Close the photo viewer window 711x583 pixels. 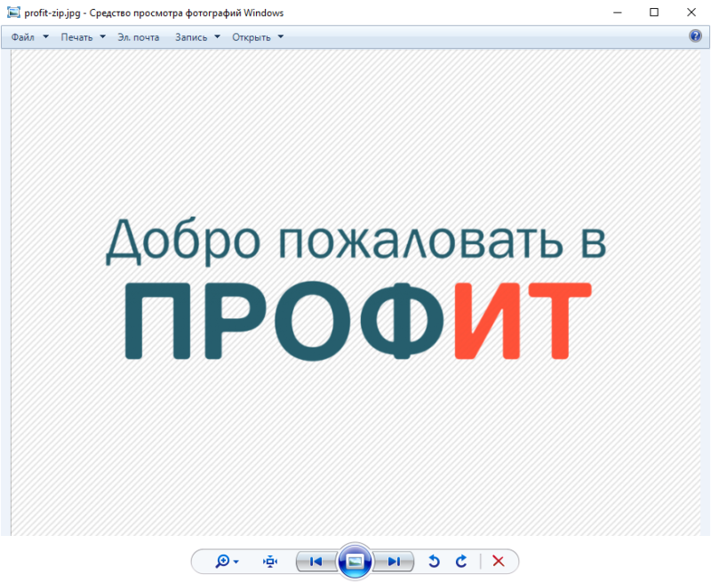tap(691, 12)
